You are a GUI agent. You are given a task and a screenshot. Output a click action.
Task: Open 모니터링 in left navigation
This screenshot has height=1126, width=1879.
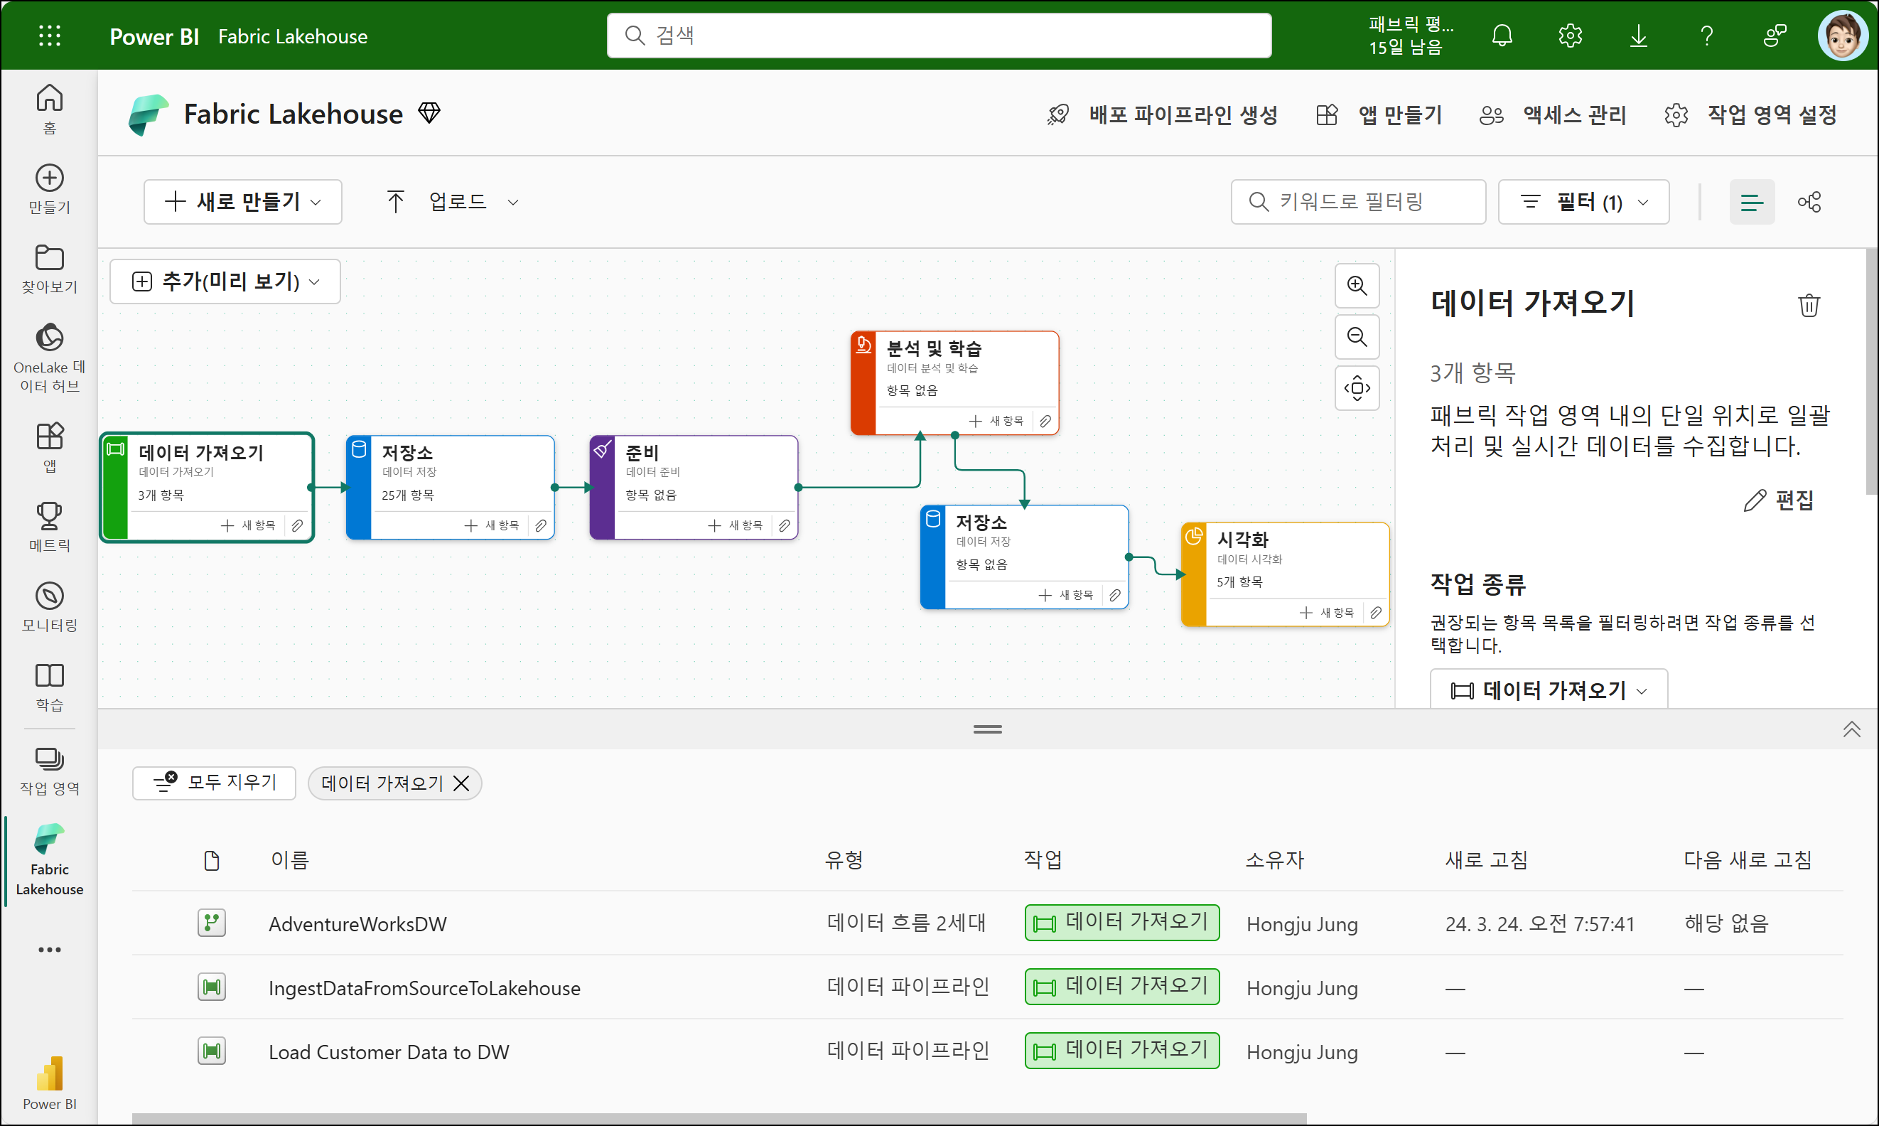click(x=49, y=606)
